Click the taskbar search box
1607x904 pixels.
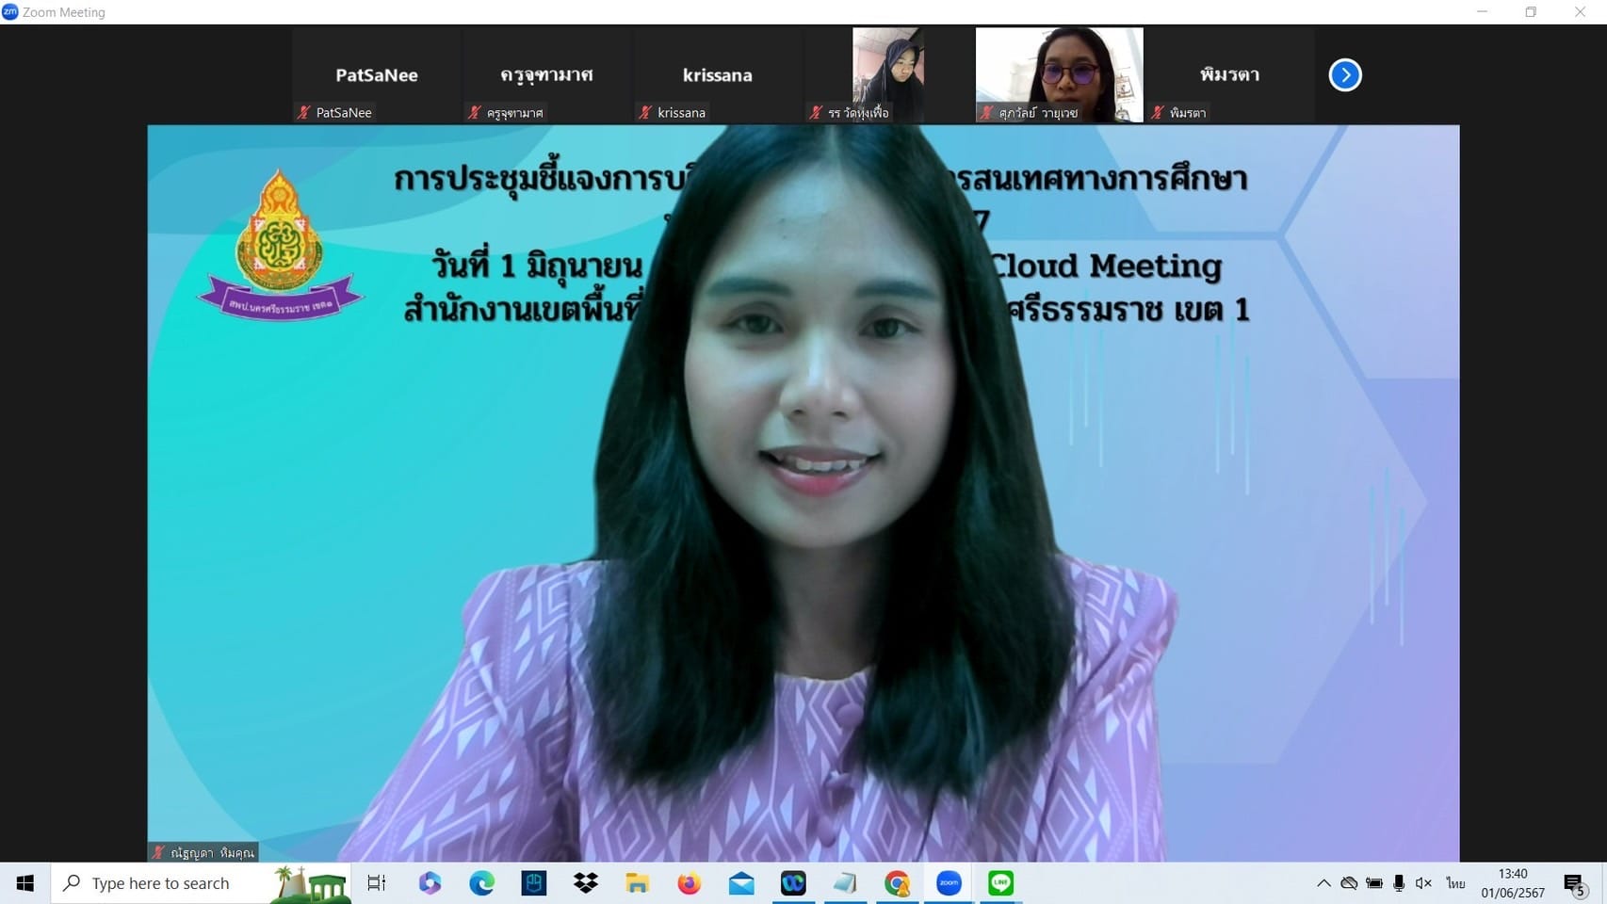point(201,883)
